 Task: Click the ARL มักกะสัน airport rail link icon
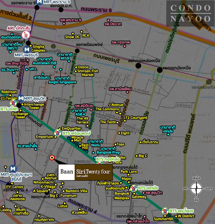26,35
